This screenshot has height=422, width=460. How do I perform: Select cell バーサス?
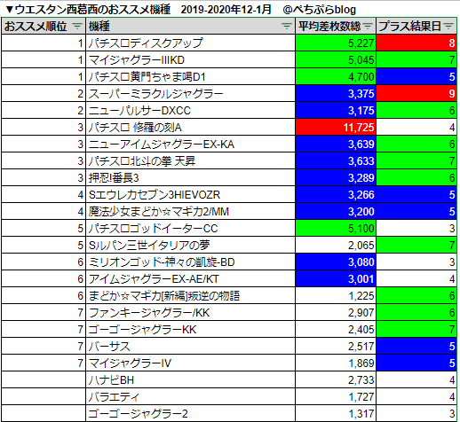190,346
